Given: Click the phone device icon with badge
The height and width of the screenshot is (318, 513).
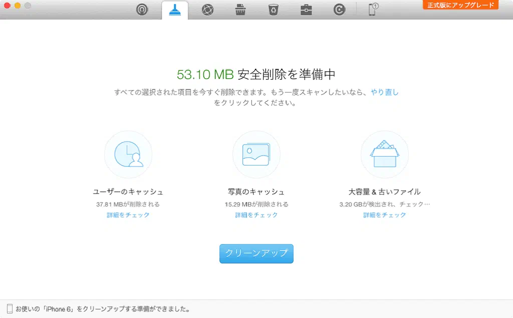Looking at the screenshot, I should tap(373, 9).
